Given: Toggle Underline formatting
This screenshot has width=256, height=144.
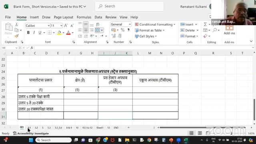Looking at the screenshot, I should (40, 33).
